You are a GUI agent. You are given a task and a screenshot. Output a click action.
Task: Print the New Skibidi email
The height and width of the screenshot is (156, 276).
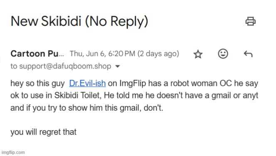[251, 21]
